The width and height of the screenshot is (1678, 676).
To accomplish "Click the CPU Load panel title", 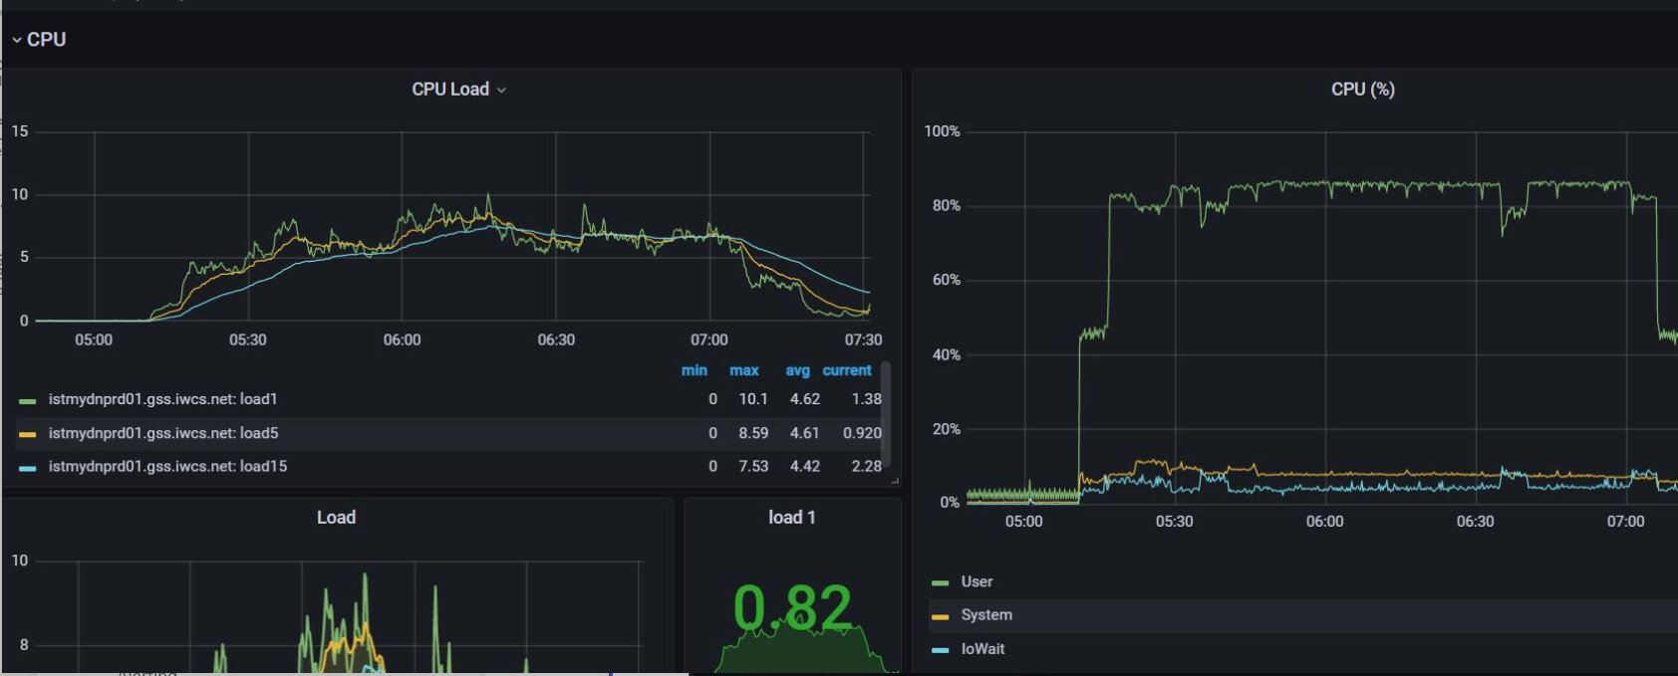I will tap(450, 90).
